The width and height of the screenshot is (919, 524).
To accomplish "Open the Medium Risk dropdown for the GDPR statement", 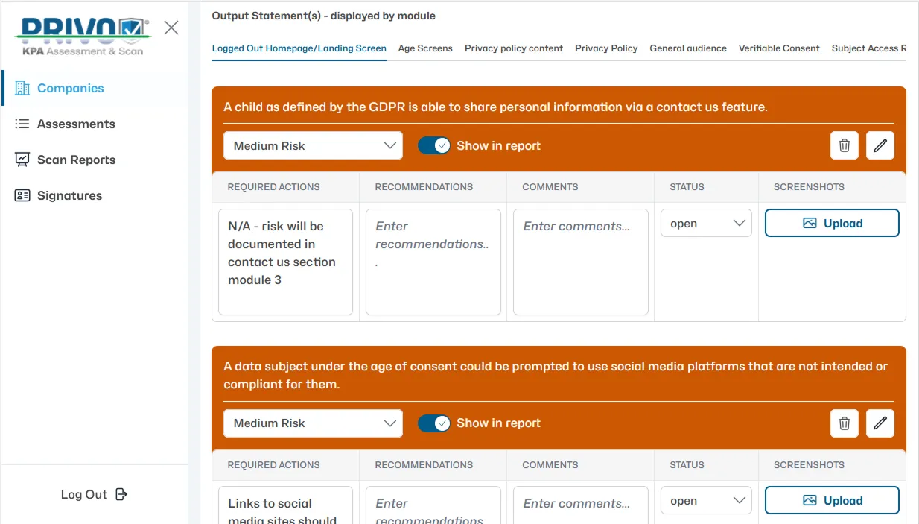I will [313, 145].
